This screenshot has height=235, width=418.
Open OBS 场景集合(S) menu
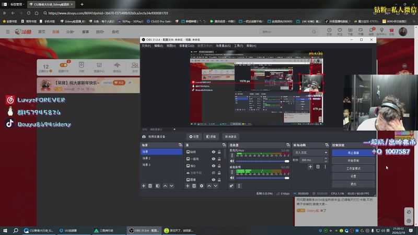(x=223, y=46)
